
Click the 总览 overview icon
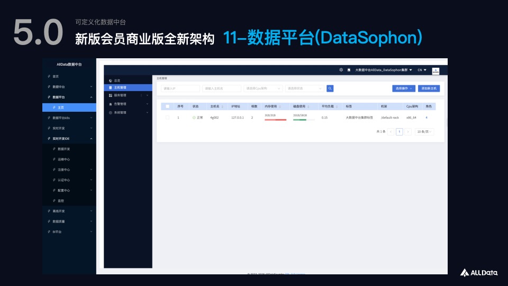click(x=111, y=81)
